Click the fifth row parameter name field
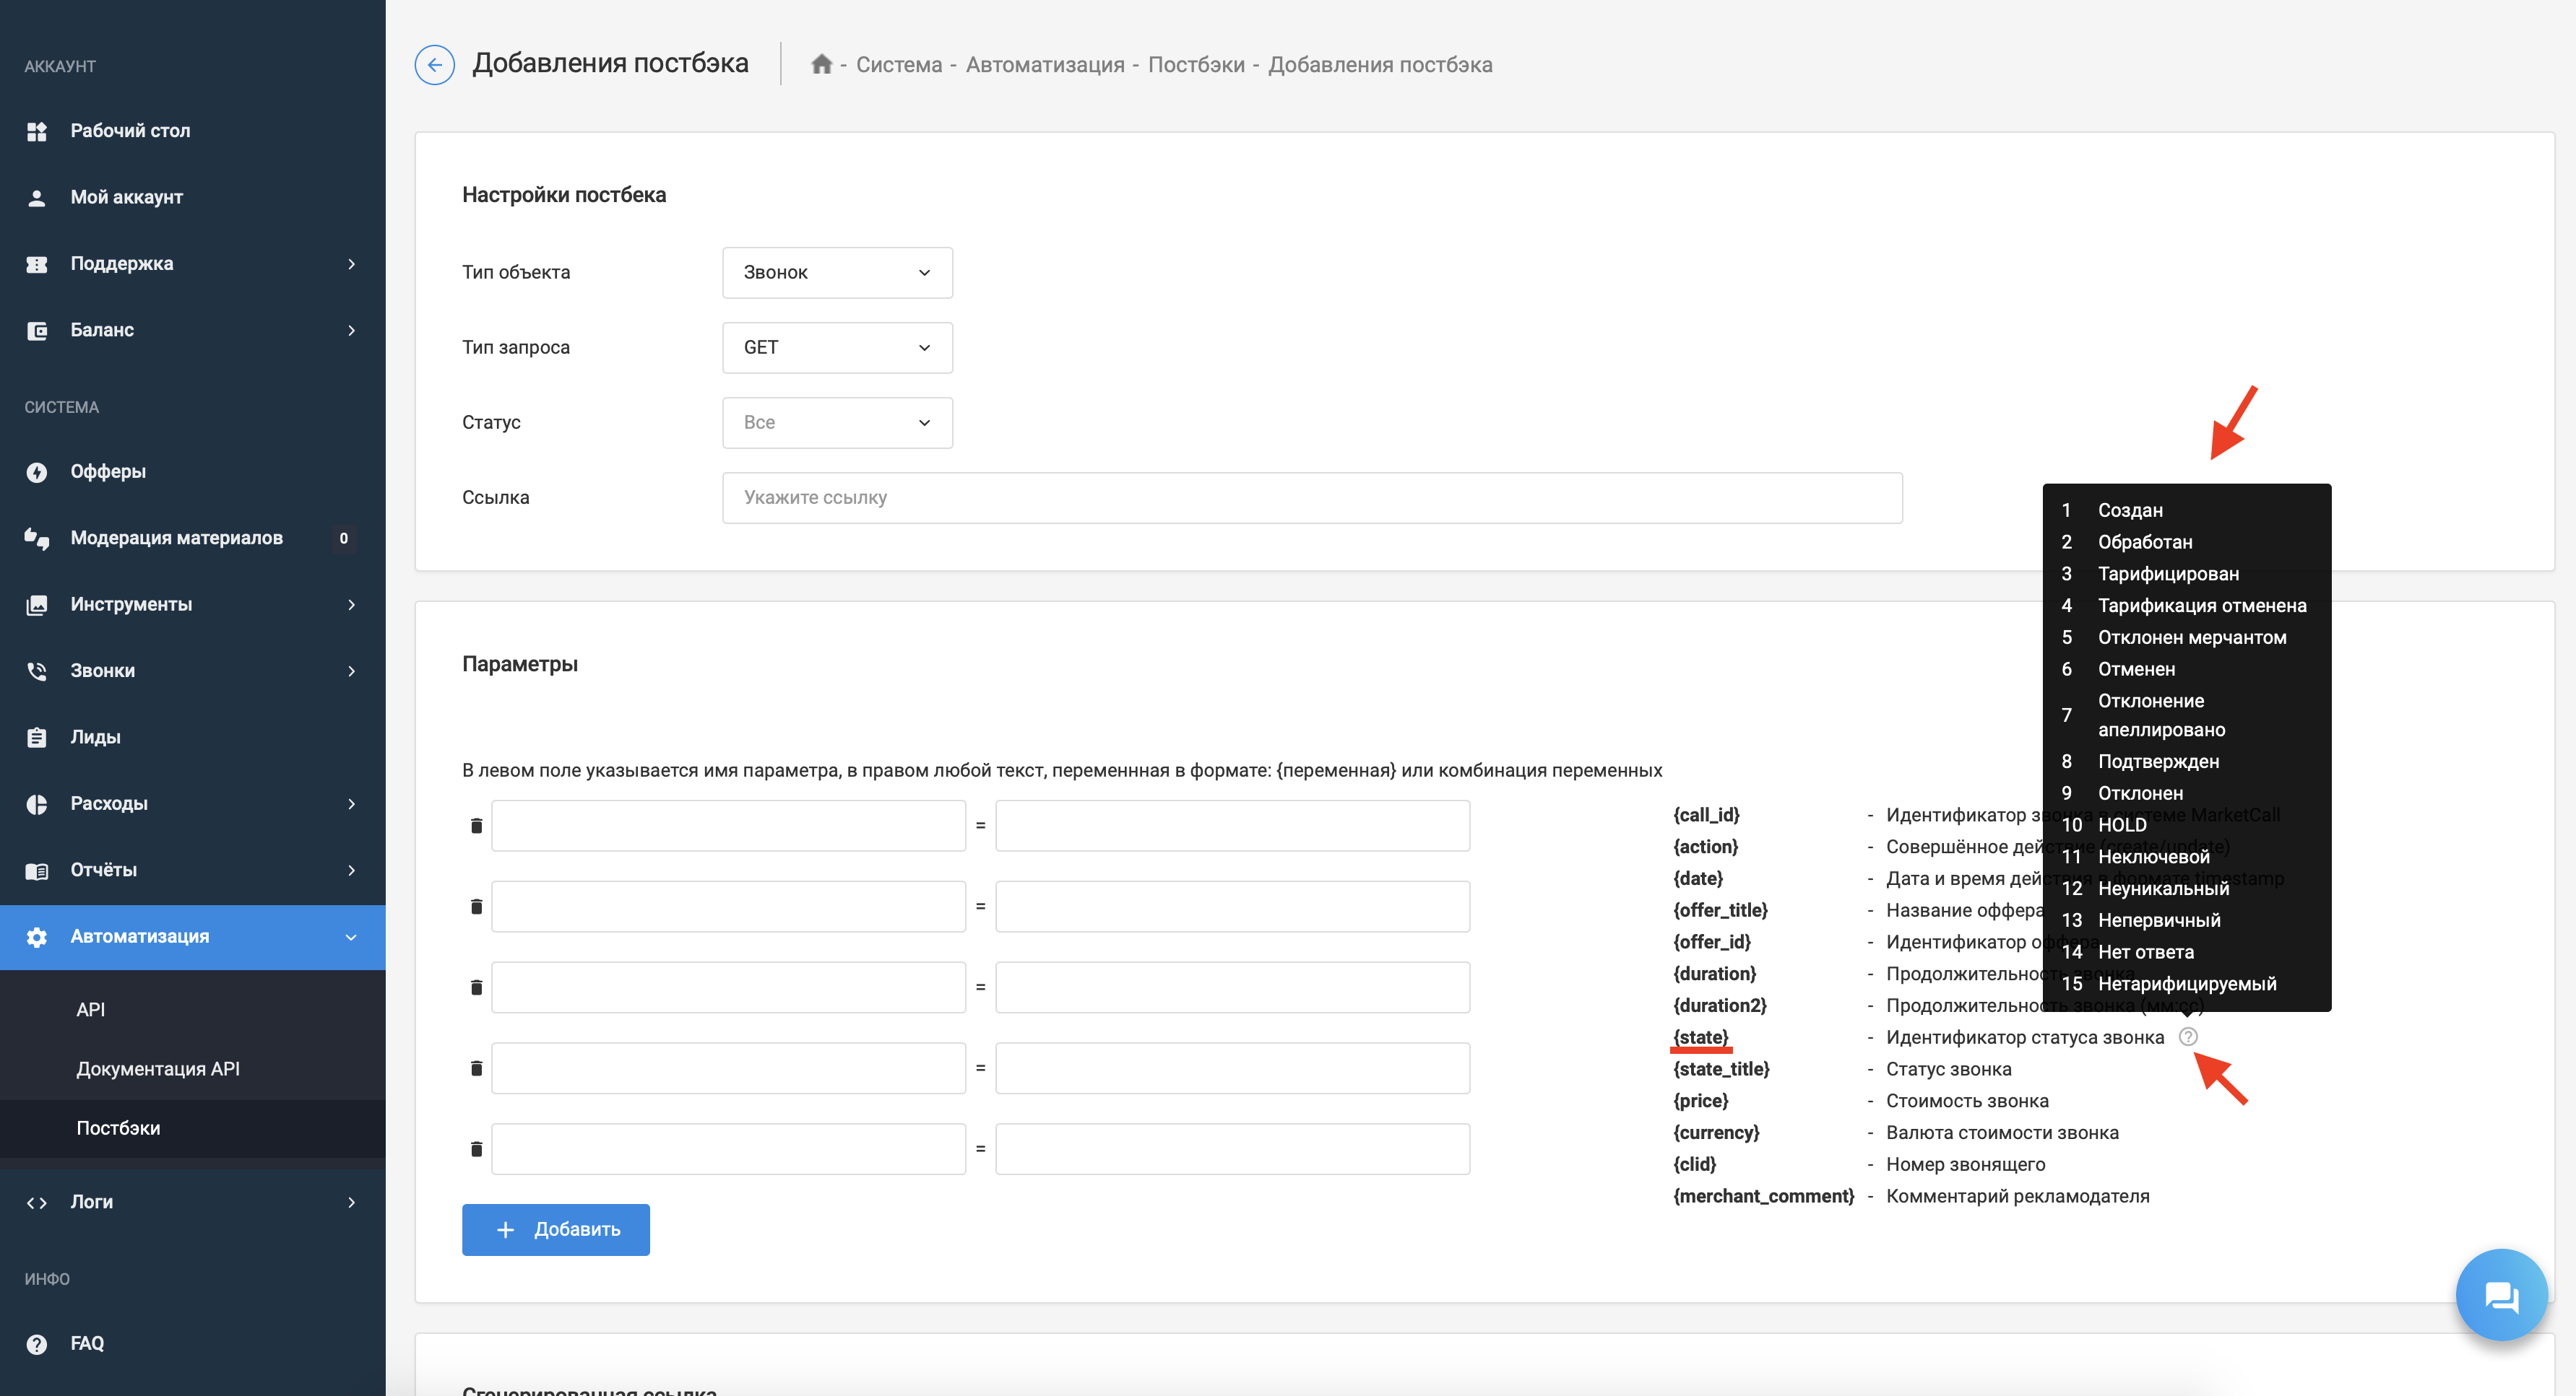 tap(728, 1149)
